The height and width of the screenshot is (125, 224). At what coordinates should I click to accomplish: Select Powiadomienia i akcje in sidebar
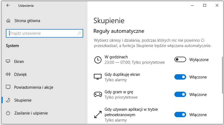pyautogui.click(x=34, y=87)
